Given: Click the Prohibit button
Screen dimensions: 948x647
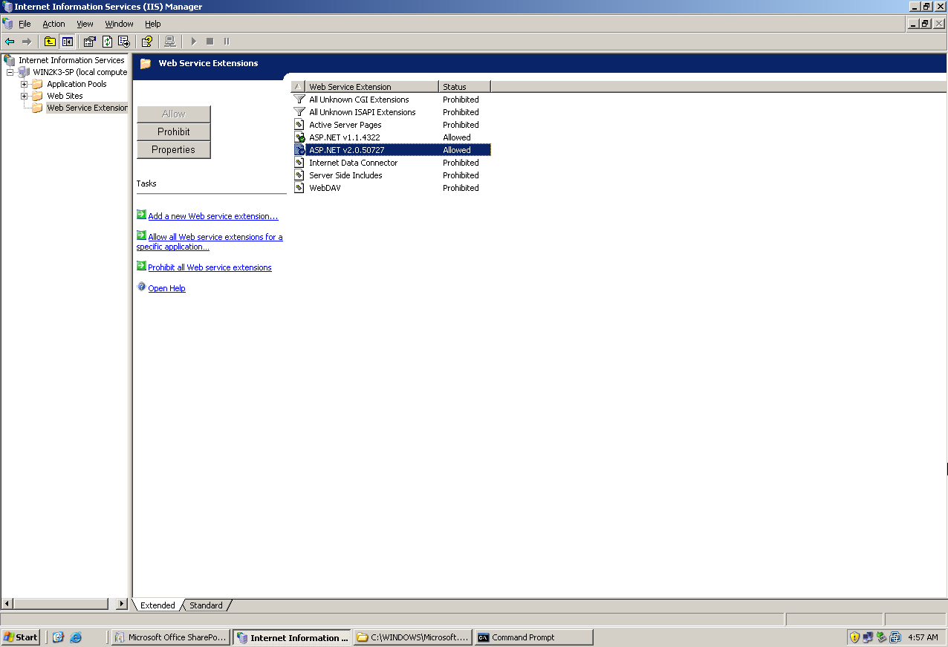Looking at the screenshot, I should point(173,131).
